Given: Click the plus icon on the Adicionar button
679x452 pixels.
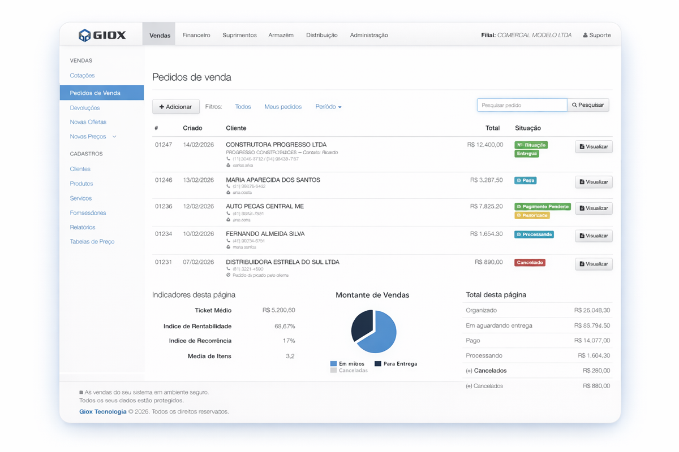Looking at the screenshot, I should 162,106.
